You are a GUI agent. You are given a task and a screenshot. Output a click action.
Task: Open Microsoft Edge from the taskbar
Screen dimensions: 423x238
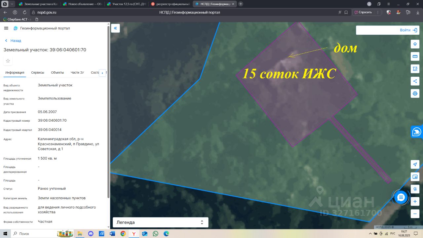click(166, 234)
